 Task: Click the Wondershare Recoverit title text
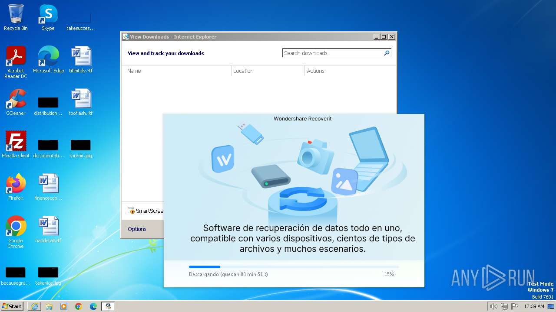[x=303, y=119]
